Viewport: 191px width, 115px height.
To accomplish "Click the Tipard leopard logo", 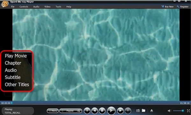I will [x=5, y=4].
